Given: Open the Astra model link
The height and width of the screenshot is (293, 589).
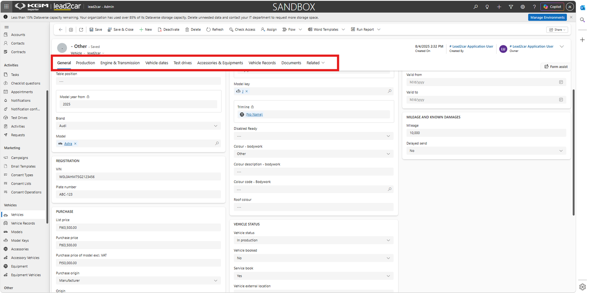Looking at the screenshot, I should [x=68, y=144].
